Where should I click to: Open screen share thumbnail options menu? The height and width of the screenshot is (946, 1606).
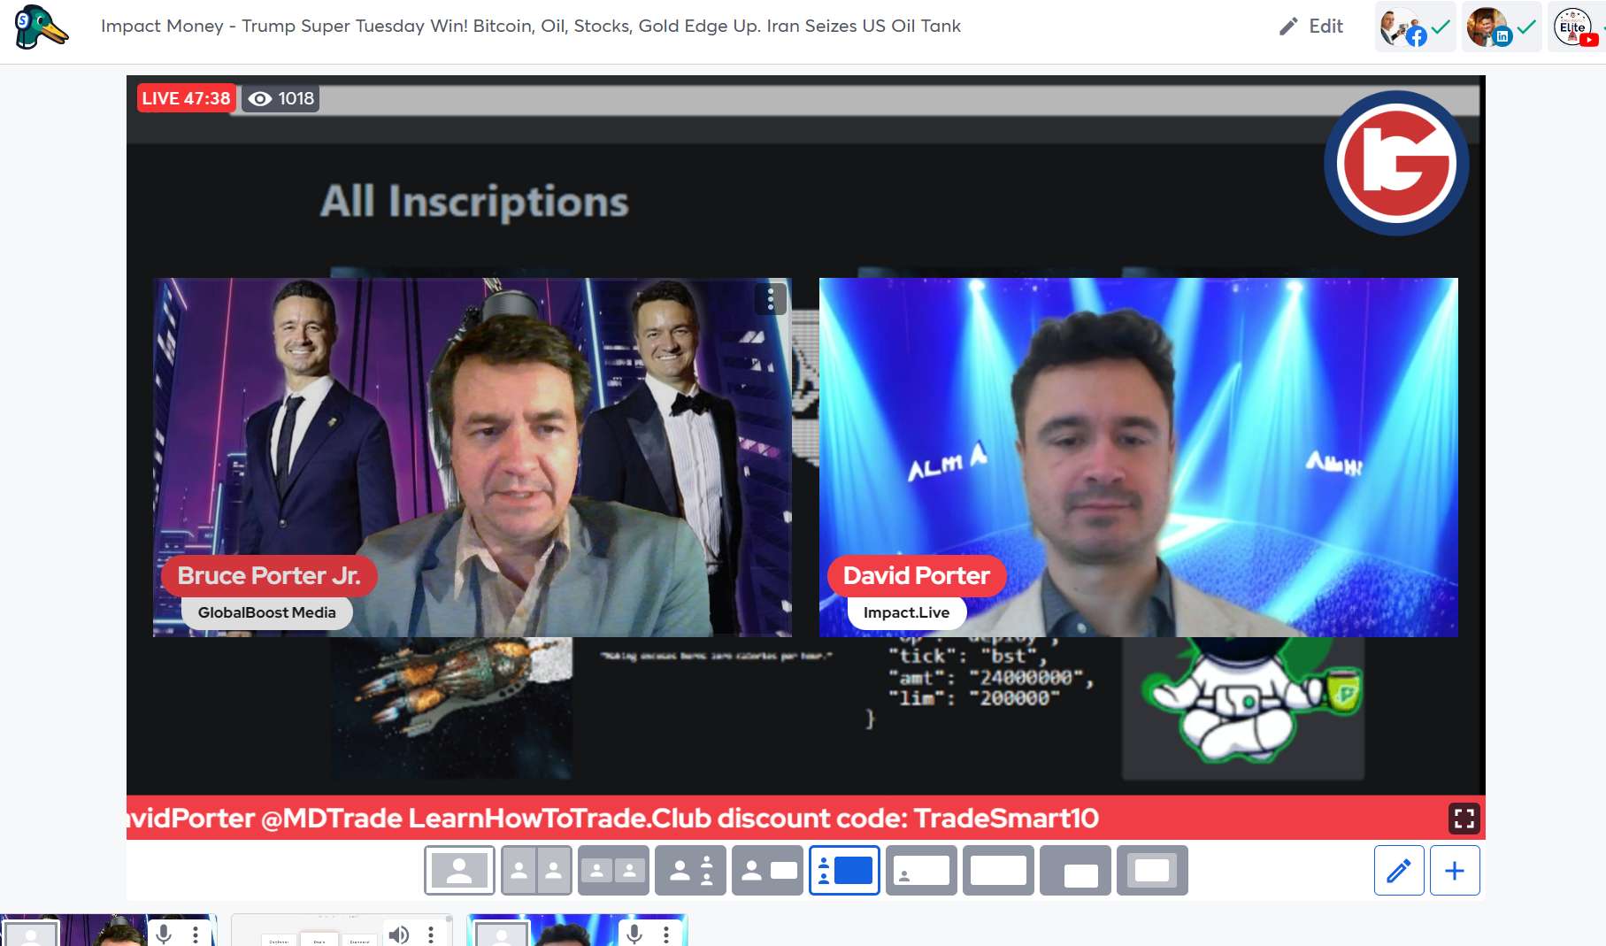pos(431,934)
